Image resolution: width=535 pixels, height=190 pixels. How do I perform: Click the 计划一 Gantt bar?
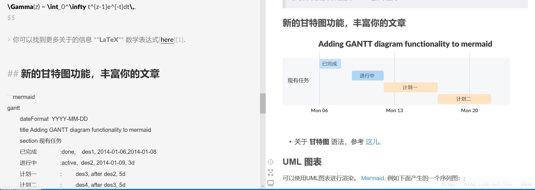click(x=410, y=87)
